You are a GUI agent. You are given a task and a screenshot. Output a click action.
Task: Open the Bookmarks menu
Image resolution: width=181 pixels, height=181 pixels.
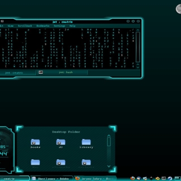[43, 26]
